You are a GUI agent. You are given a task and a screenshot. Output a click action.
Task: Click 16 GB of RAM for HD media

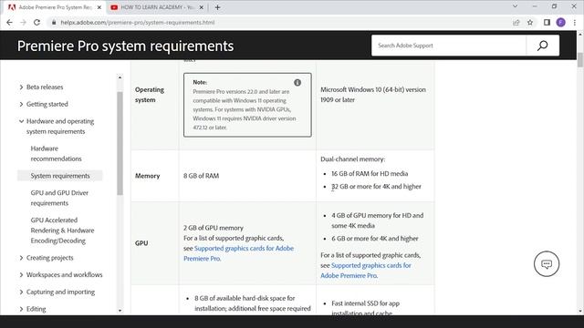[x=370, y=174]
